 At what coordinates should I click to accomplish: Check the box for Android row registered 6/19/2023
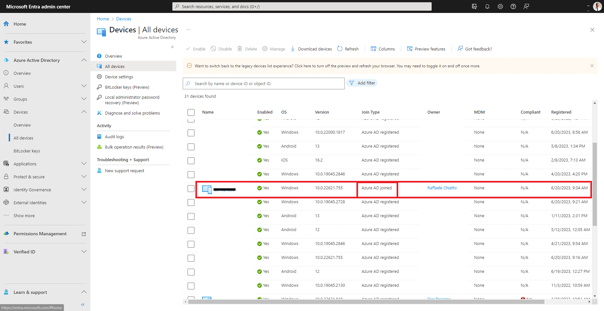coord(191,272)
